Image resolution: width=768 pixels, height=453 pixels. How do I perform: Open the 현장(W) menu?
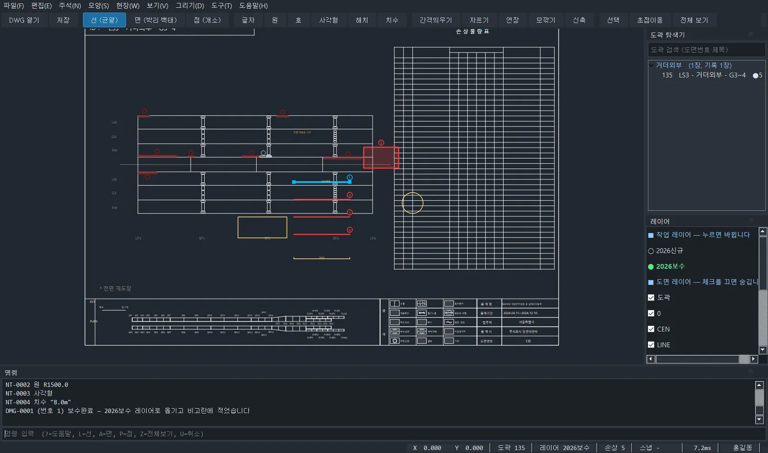point(128,6)
